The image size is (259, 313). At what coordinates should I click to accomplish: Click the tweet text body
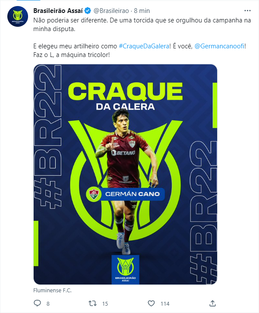[x=142, y=38]
